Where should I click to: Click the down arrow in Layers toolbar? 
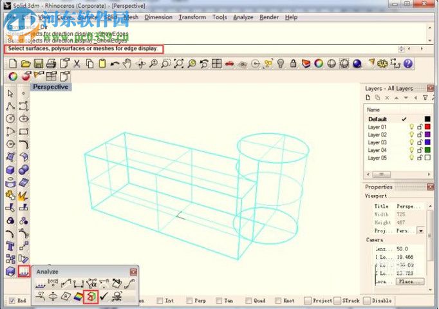tap(406, 98)
